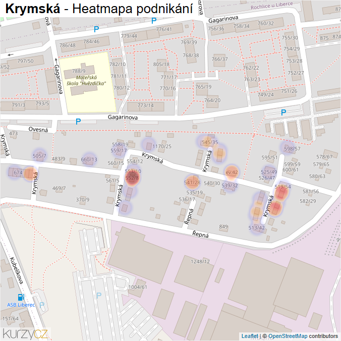341x341 pixels.
Task: Click the Mateřská škola Hvězdička label
Action: 86,81
